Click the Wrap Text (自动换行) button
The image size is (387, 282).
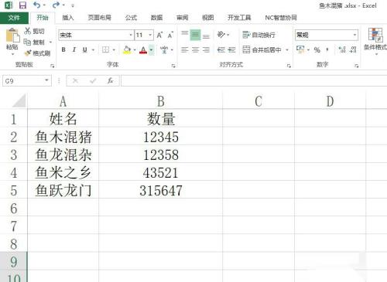click(x=259, y=35)
